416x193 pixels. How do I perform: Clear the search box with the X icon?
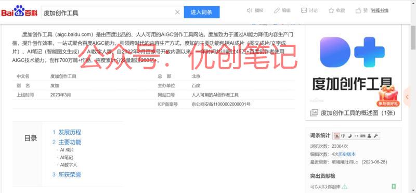[x=177, y=12]
